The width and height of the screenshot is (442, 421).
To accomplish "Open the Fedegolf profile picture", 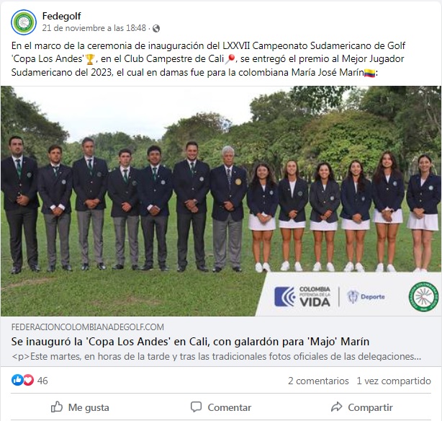I will click(x=24, y=22).
